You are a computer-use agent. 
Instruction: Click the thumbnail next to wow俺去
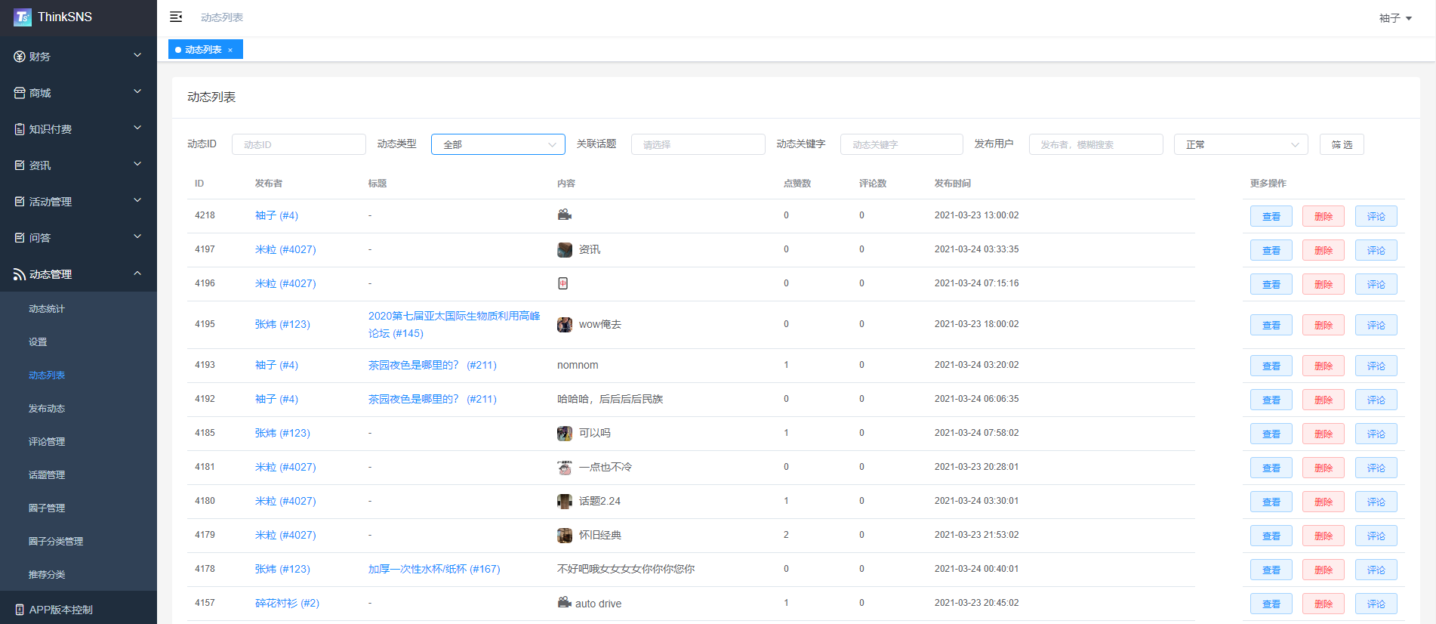tap(565, 325)
